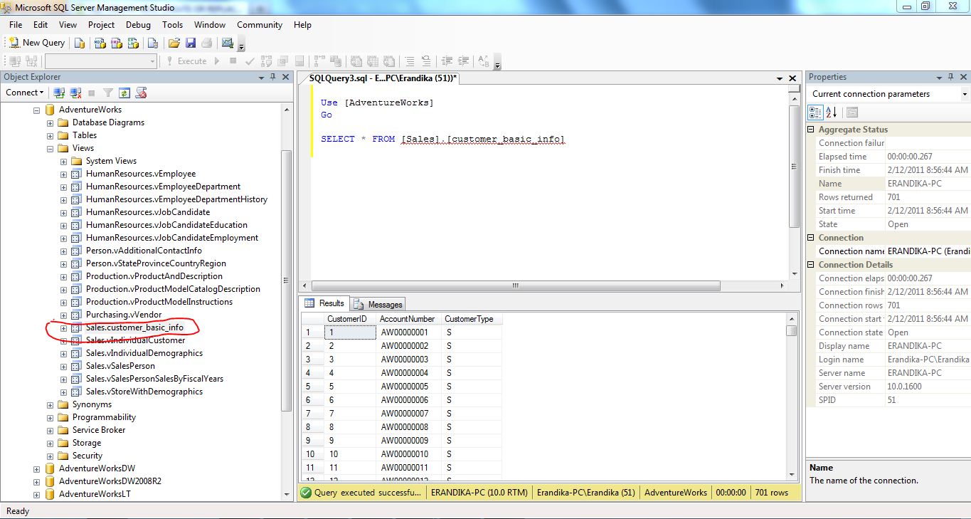Expand the Tables folder node
This screenshot has width=971, height=519.
pyautogui.click(x=50, y=135)
